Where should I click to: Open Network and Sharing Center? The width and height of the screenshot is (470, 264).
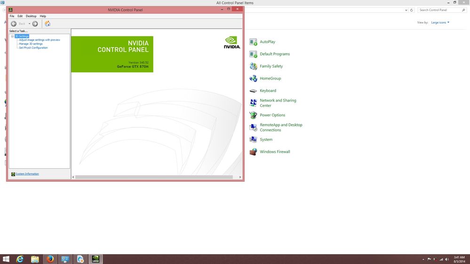click(x=278, y=103)
